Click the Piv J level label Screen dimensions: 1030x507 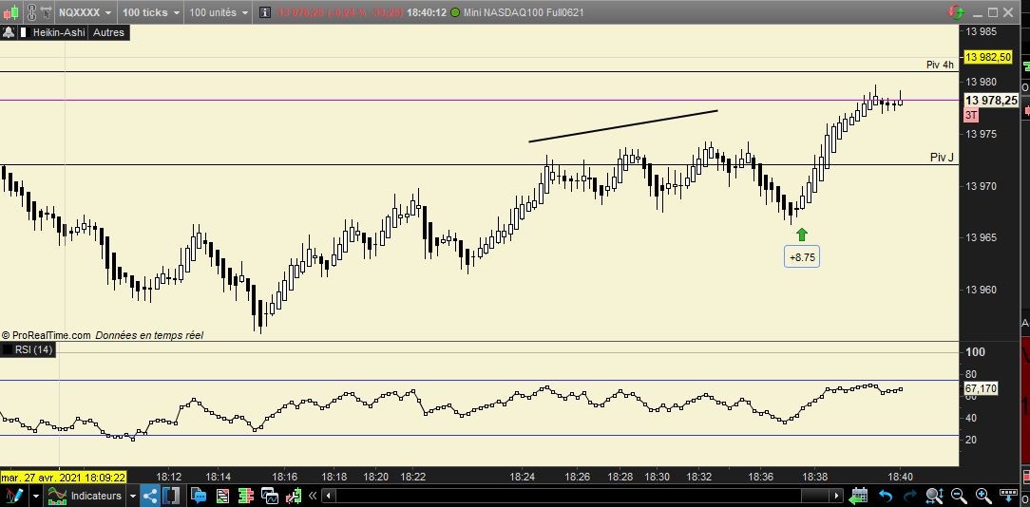[x=942, y=158]
